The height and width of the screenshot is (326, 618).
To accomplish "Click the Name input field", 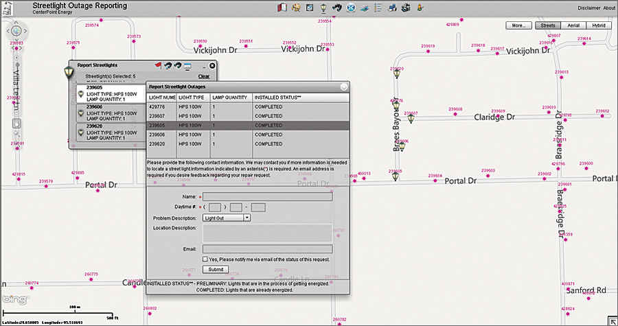I will (267, 196).
